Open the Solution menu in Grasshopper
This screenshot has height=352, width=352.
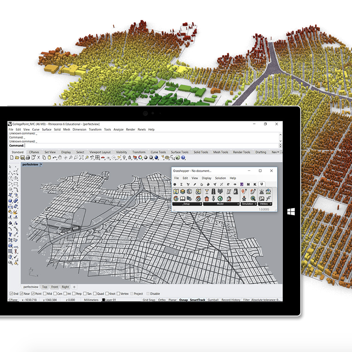[221, 178]
